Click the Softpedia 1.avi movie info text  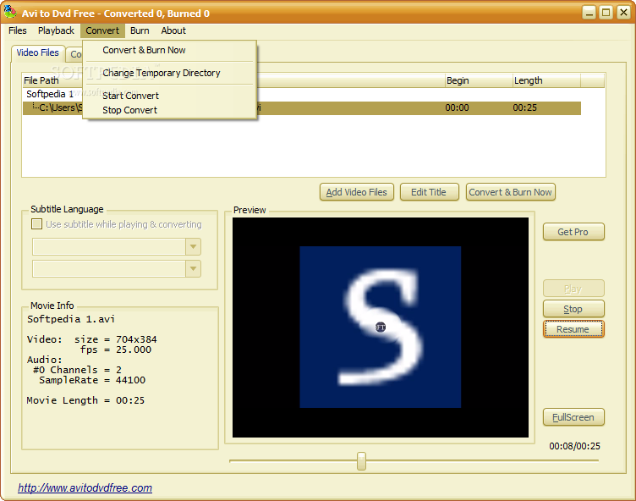(x=71, y=319)
